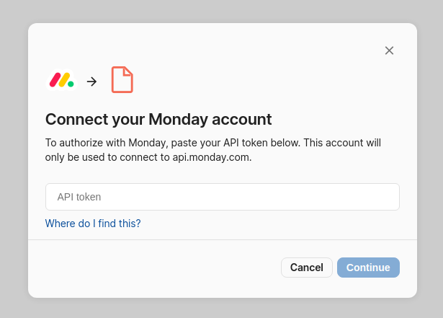The width and height of the screenshot is (443, 318).
Task: Focus the API token input field
Action: [x=222, y=197]
